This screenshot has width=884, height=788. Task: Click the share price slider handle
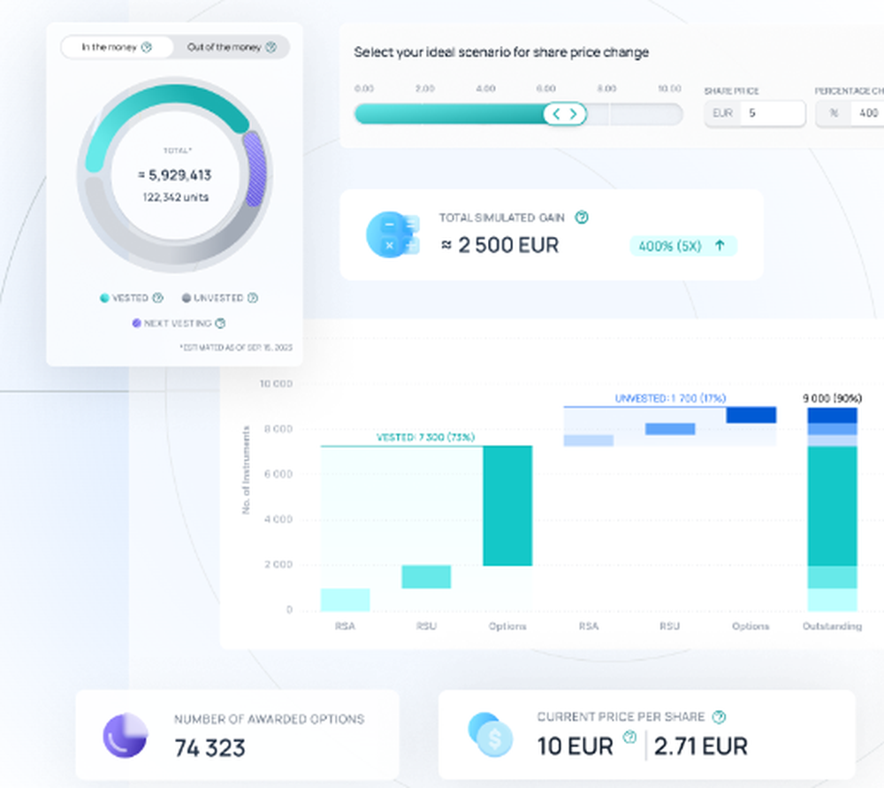[x=565, y=114]
